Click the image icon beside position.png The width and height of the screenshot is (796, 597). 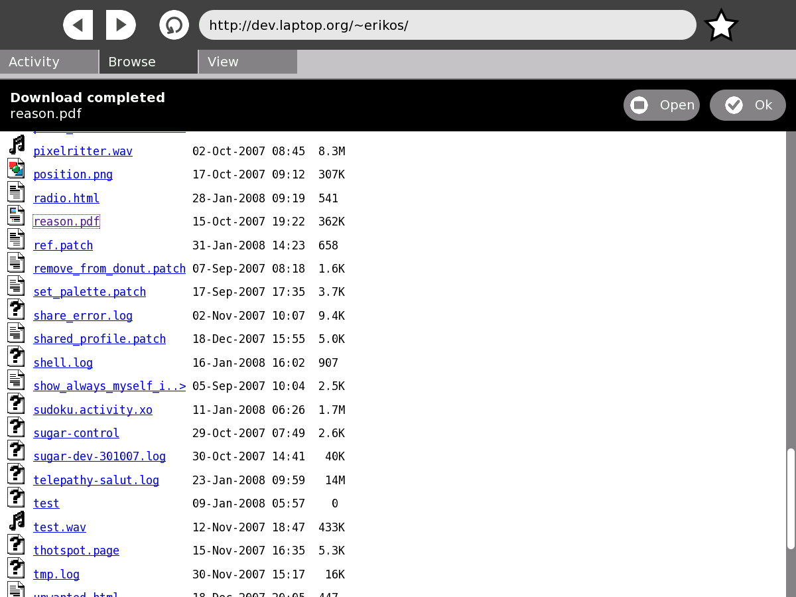pos(17,168)
